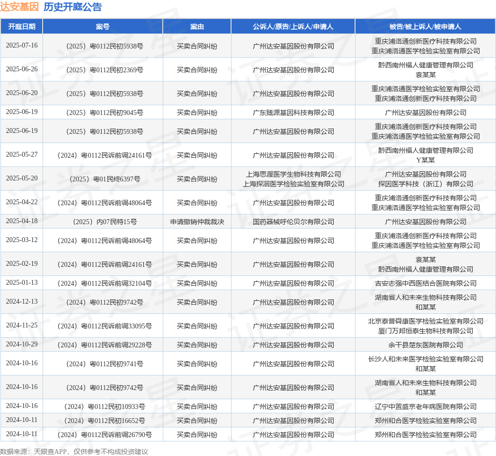Click case number （2025）内07民特15号

pyautogui.click(x=103, y=222)
